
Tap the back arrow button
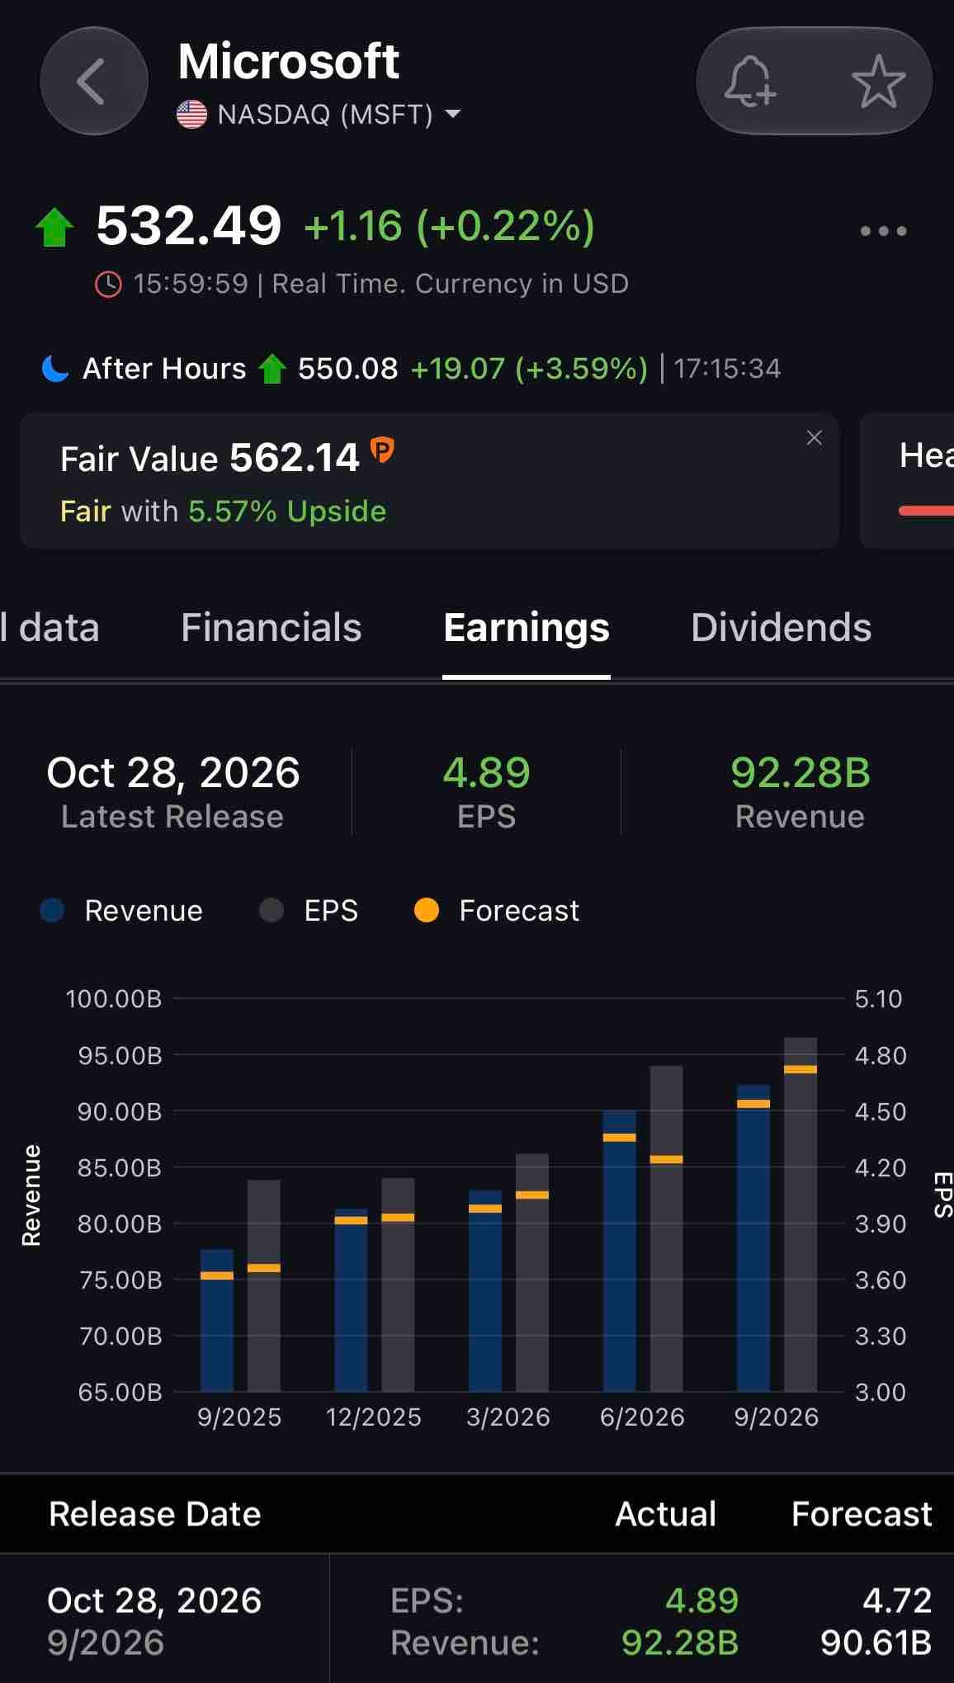(94, 81)
